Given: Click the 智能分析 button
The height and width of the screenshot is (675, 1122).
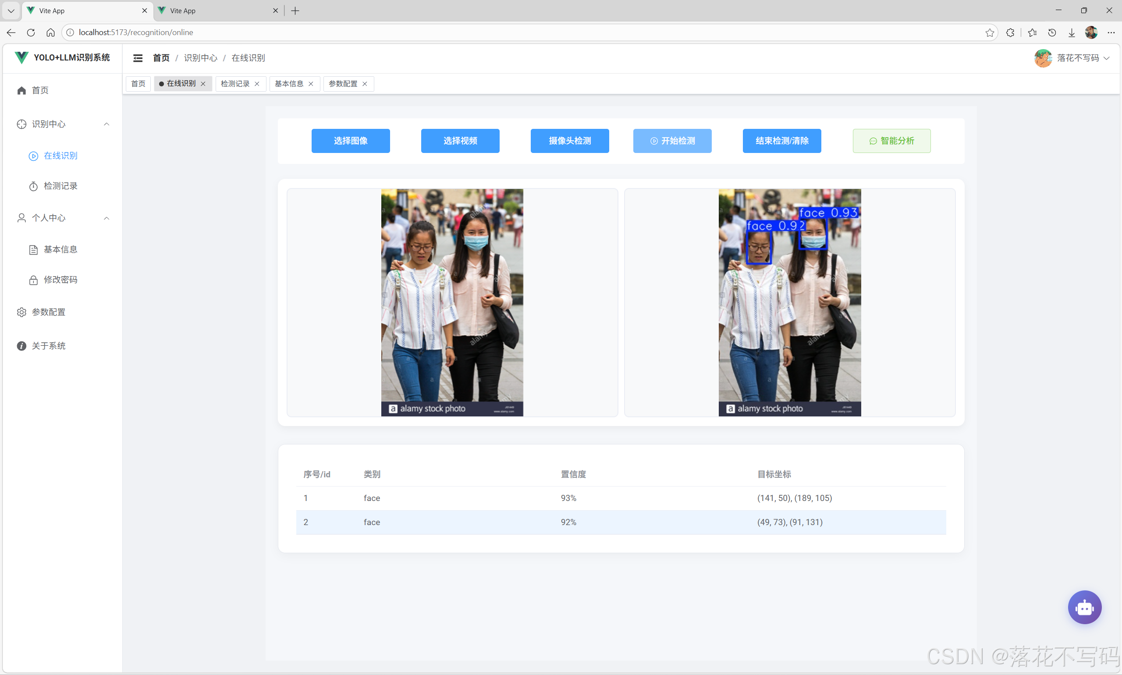Looking at the screenshot, I should click(891, 141).
